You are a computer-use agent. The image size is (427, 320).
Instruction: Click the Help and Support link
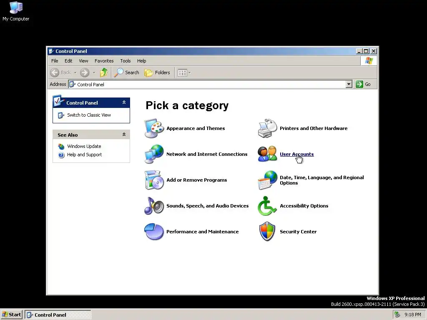click(84, 155)
